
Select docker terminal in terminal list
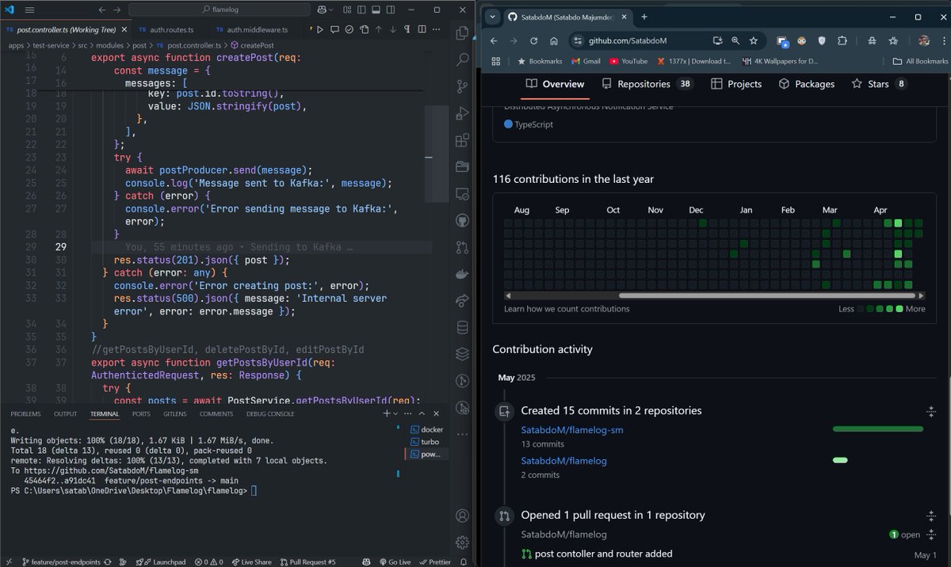tap(426, 430)
